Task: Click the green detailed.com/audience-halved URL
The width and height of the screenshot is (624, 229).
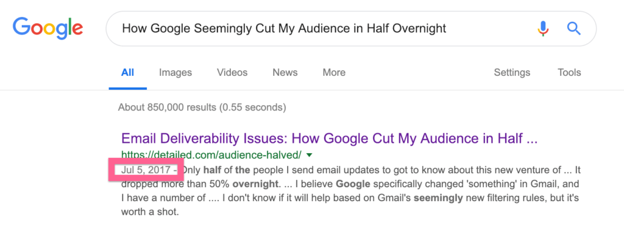Action: [211, 154]
